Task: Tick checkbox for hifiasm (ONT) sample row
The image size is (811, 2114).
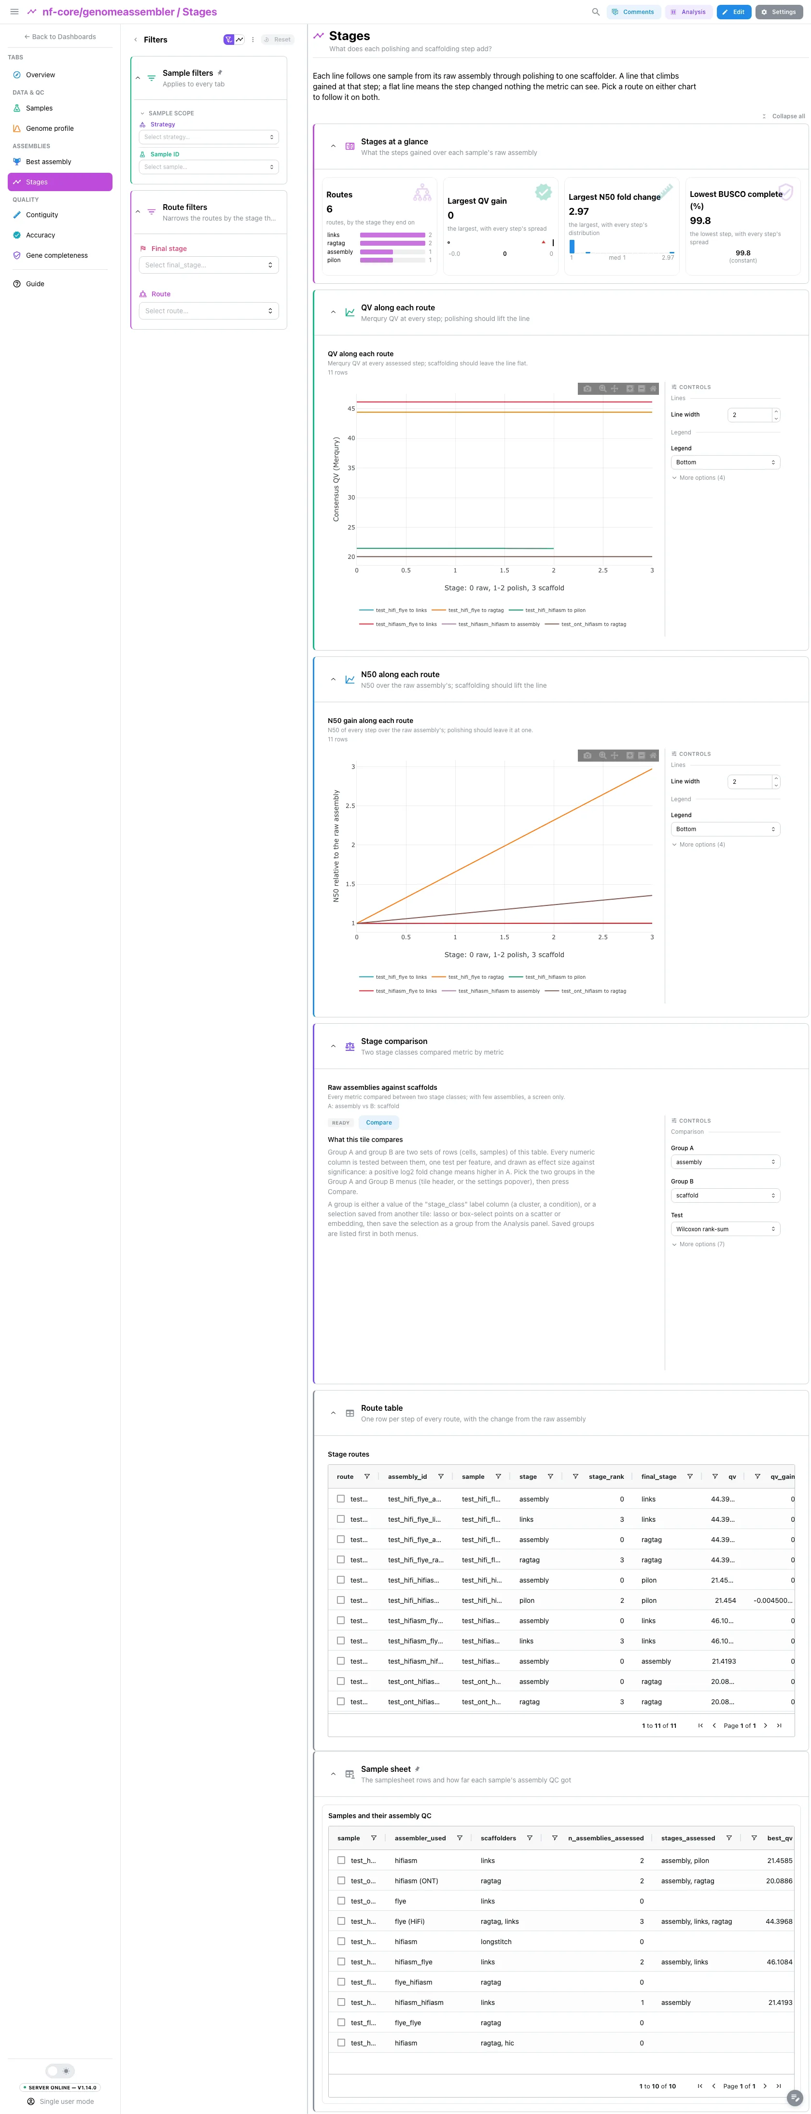Action: pyautogui.click(x=341, y=1880)
